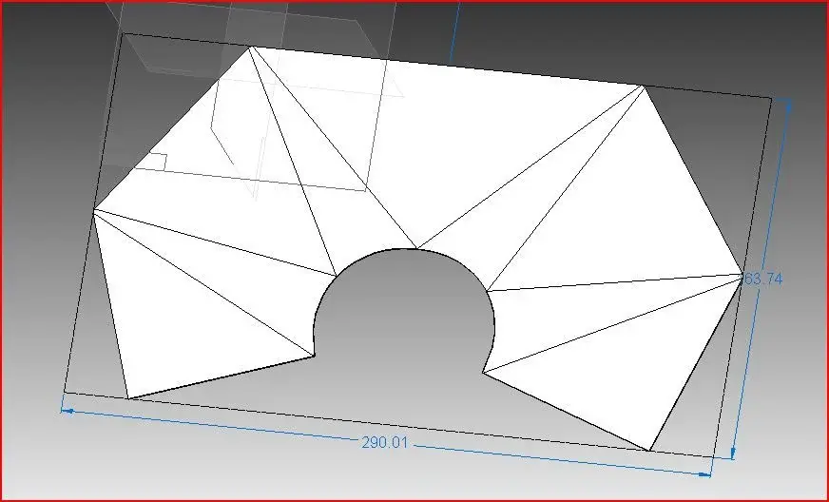Click the top-left vertex where mesh edges converge
Screen dimensions: 829x502
pyautogui.click(x=250, y=47)
